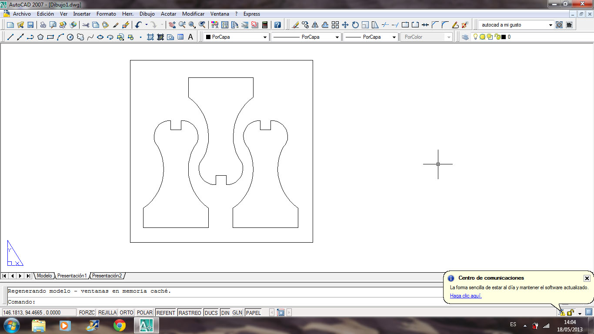Switch to the Modelo tab
This screenshot has width=594, height=334.
pos(44,276)
